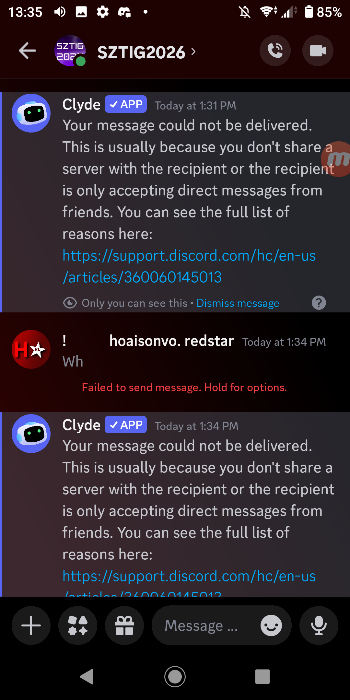Open the first support.discord.com article link

pos(189,266)
